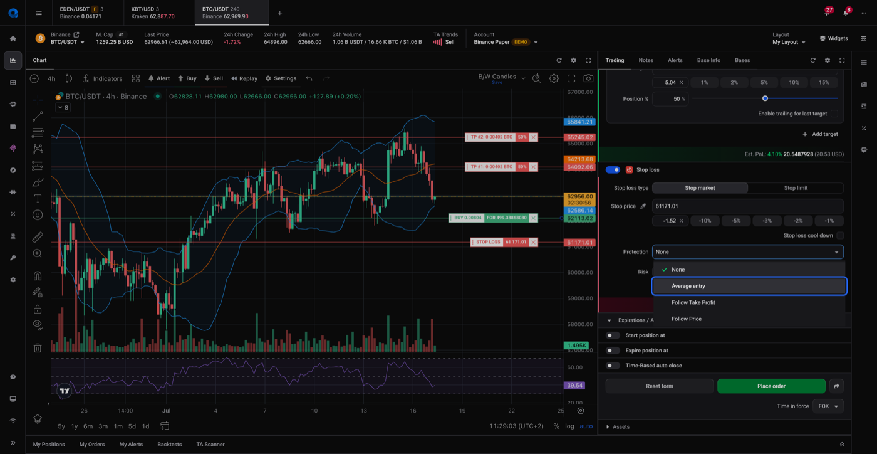
Task: Toggle Expire position at switch
Action: point(613,351)
